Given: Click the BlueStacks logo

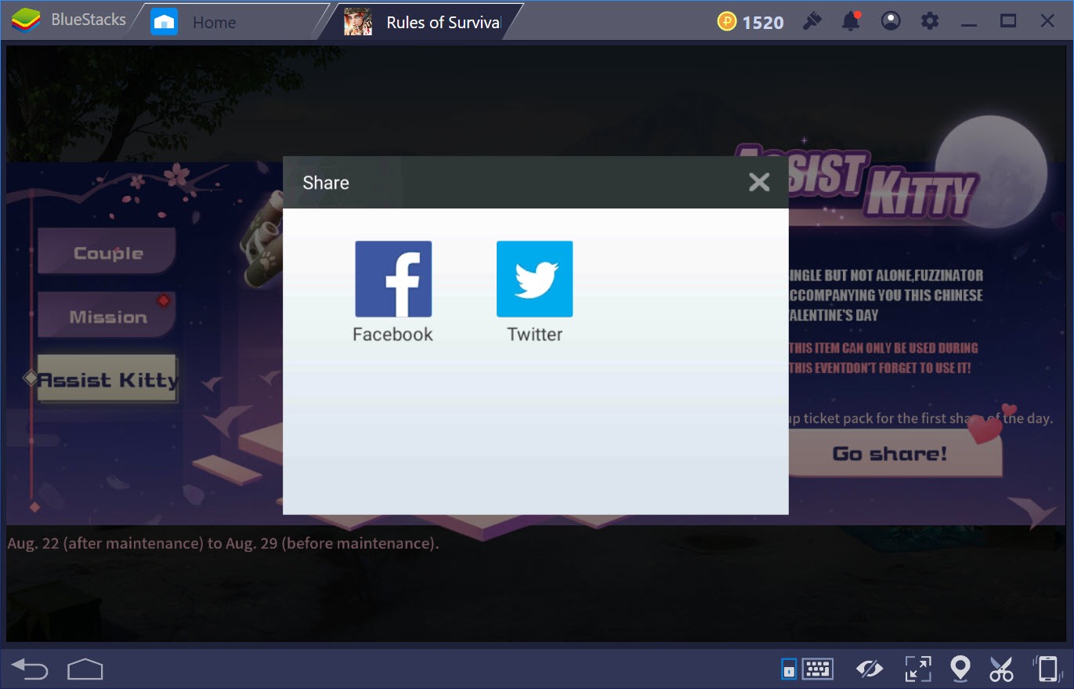Looking at the screenshot, I should (x=26, y=20).
